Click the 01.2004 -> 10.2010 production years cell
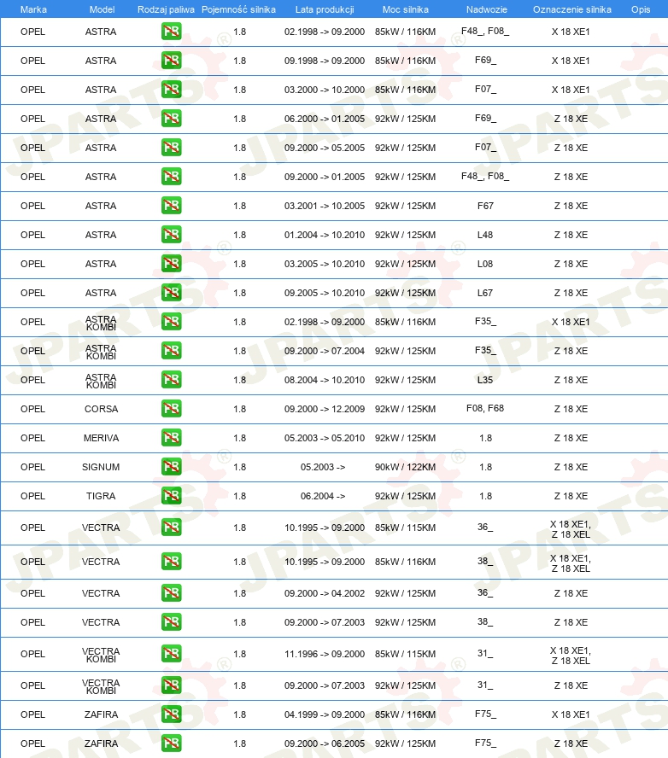Viewport: 668px width, 758px height. coord(325,235)
